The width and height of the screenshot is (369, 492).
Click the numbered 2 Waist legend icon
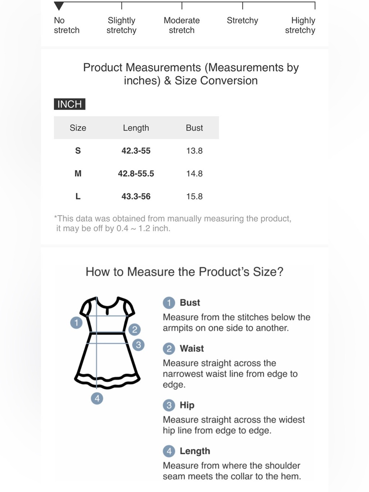coord(169,348)
